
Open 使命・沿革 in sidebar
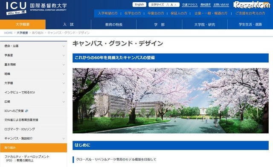tap(12, 46)
